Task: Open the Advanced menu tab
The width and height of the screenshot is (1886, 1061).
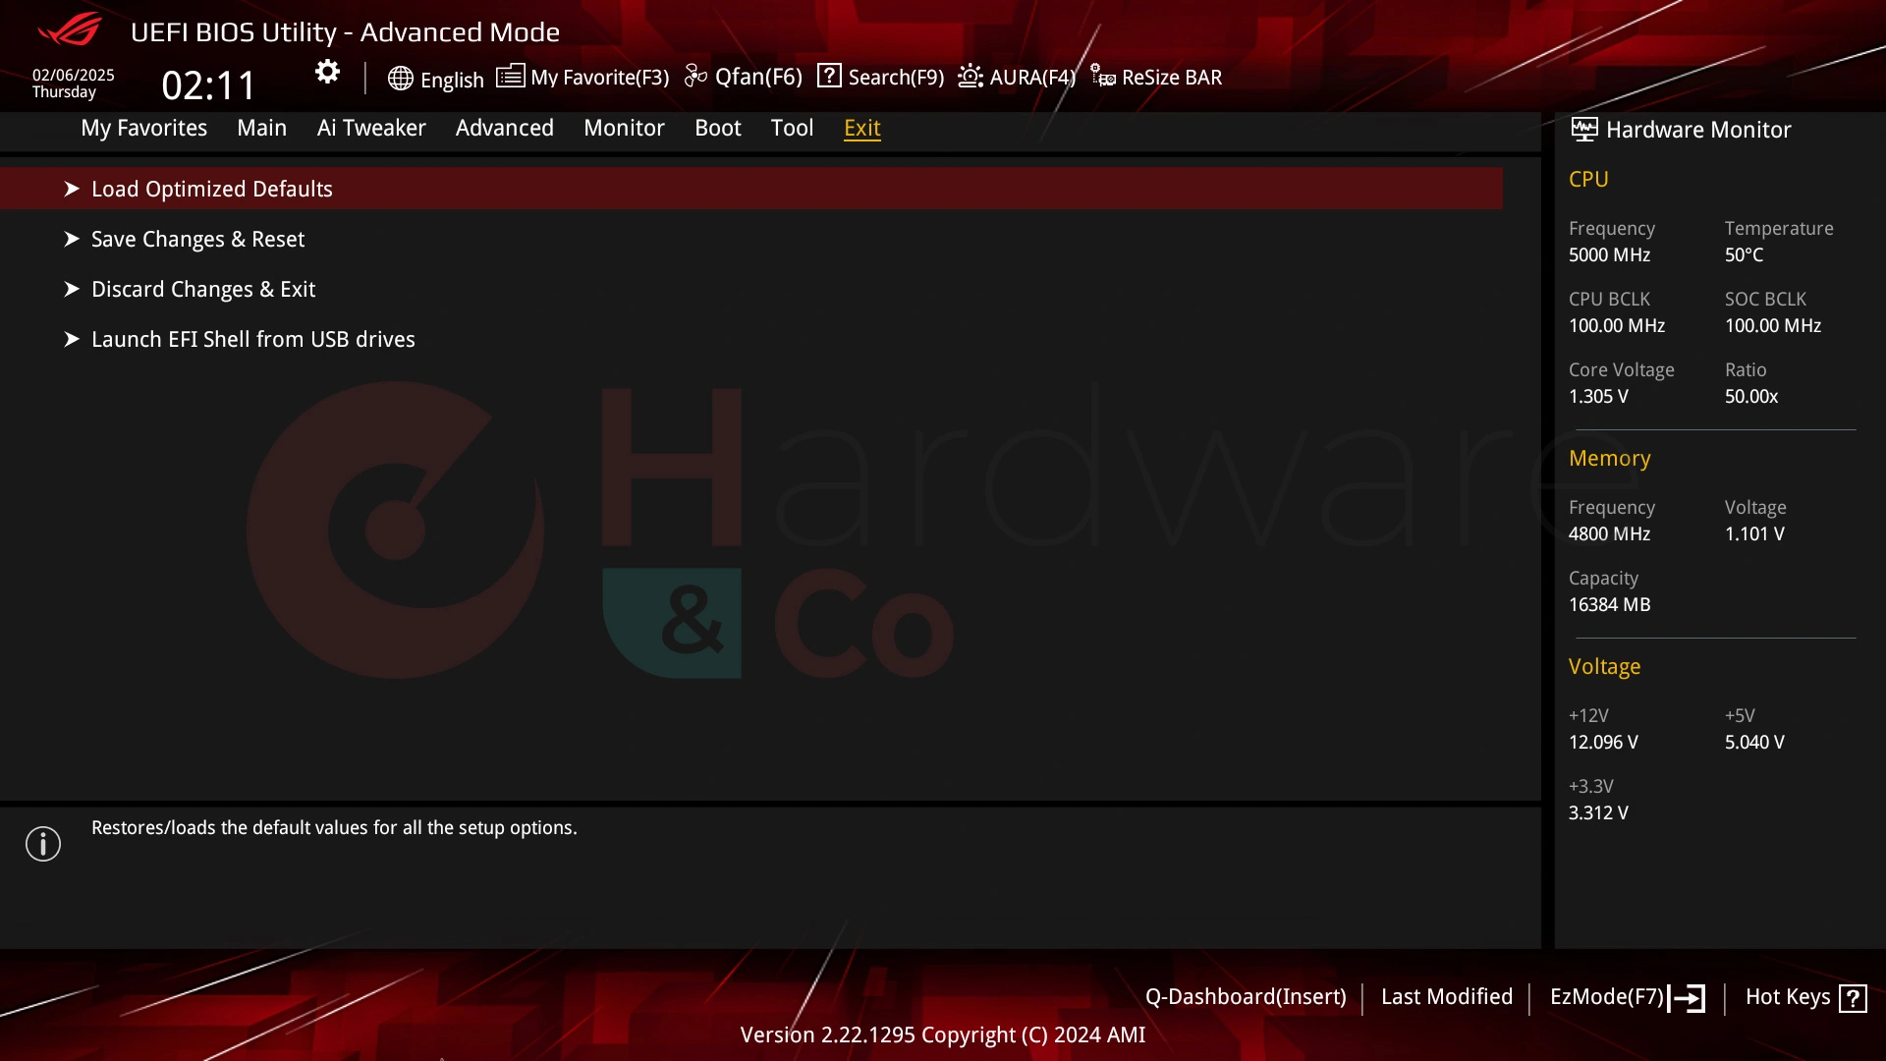Action: pos(504,127)
